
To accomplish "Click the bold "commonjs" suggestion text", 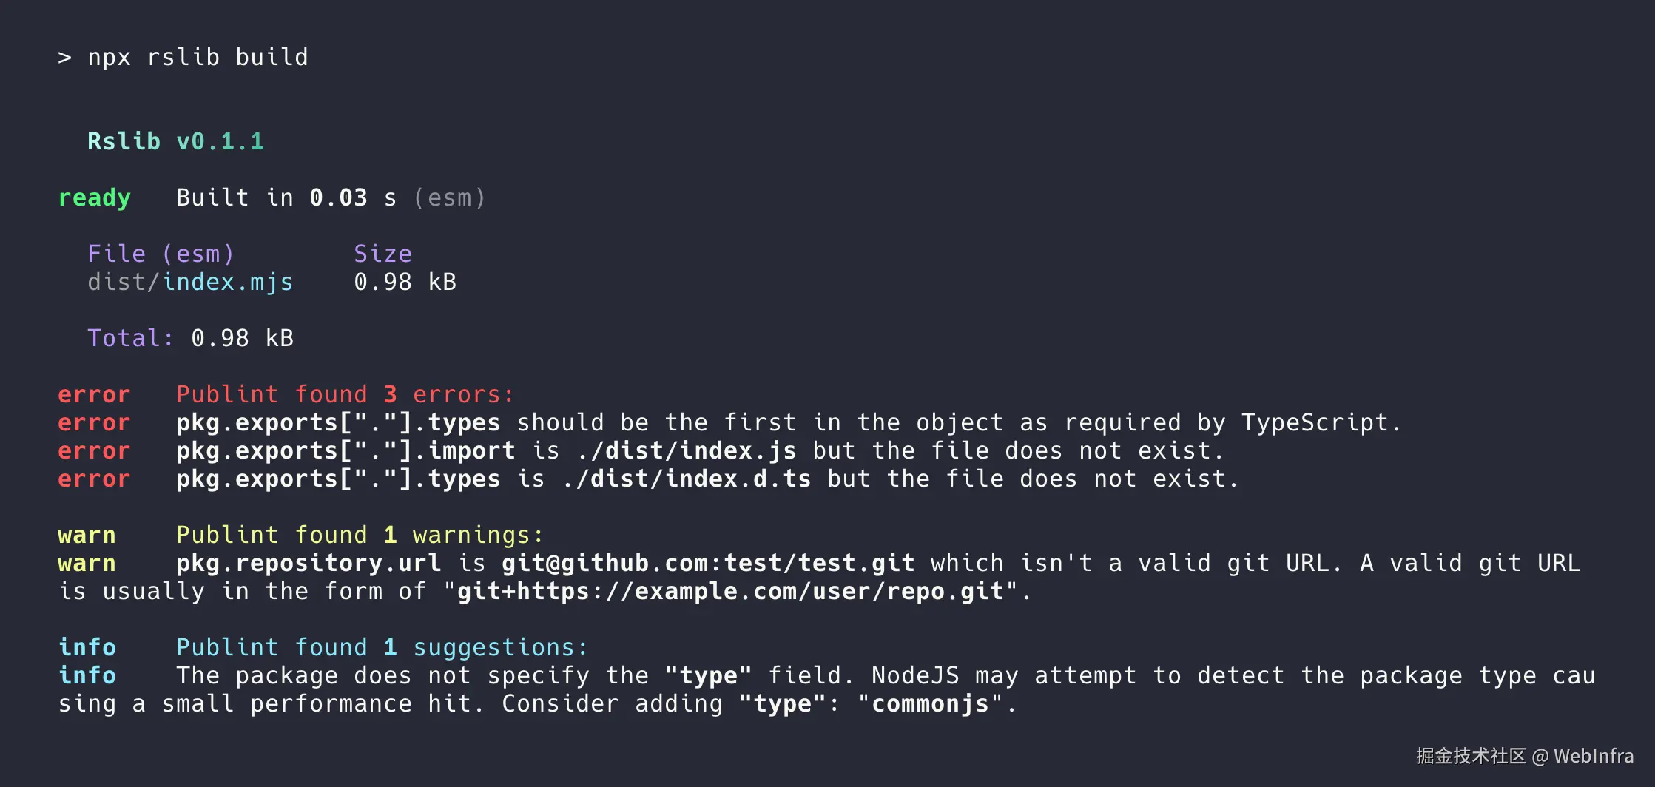I will point(930,703).
